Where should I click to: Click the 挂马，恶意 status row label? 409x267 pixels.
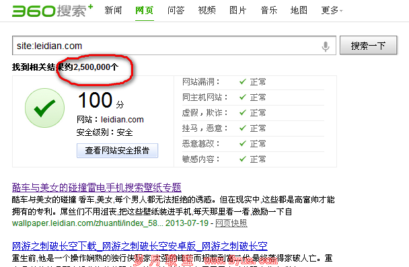coord(204,128)
